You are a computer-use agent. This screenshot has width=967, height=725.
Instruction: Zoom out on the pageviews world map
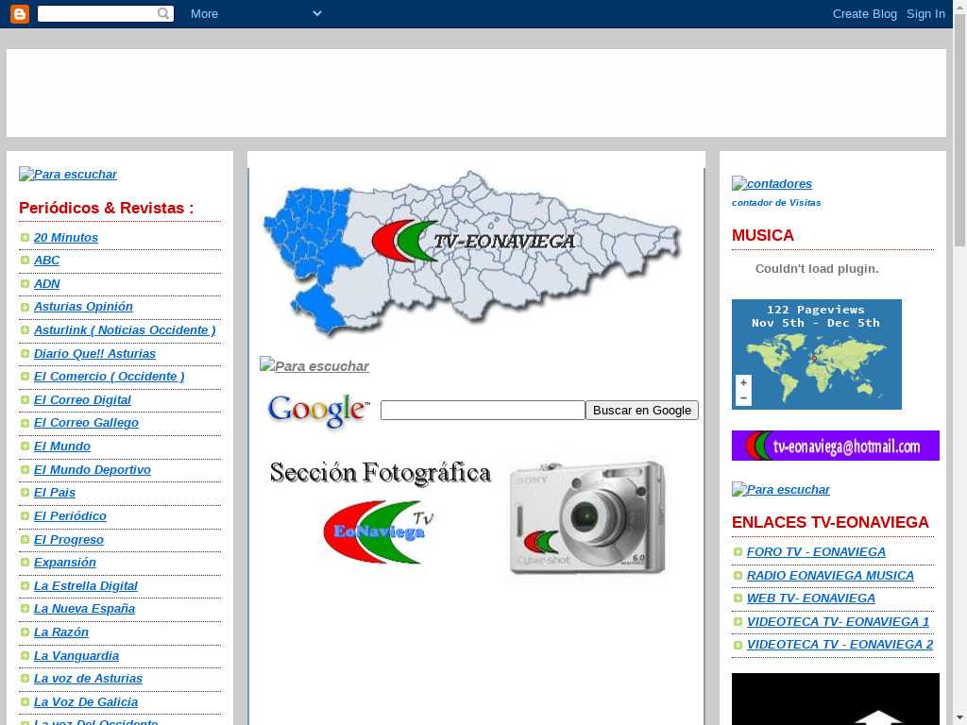(744, 398)
